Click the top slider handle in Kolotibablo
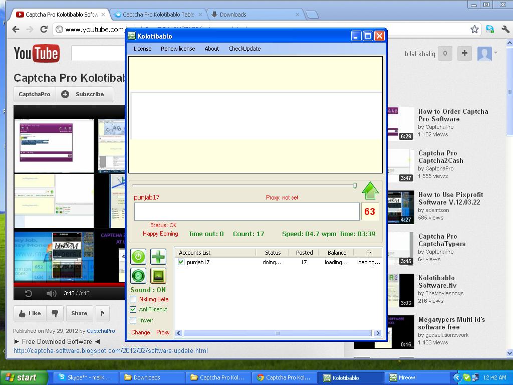The image size is (513, 385). pyautogui.click(x=355, y=186)
